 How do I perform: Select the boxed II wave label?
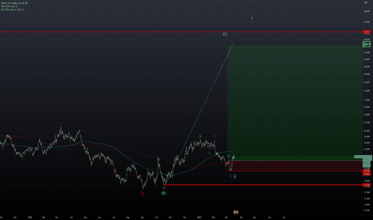[235, 176]
